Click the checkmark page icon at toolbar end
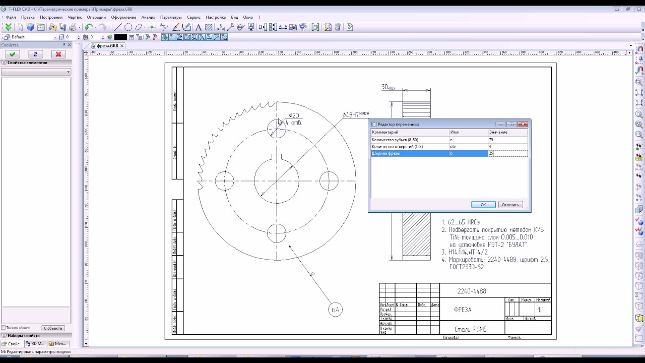645x363 pixels. [x=350, y=27]
